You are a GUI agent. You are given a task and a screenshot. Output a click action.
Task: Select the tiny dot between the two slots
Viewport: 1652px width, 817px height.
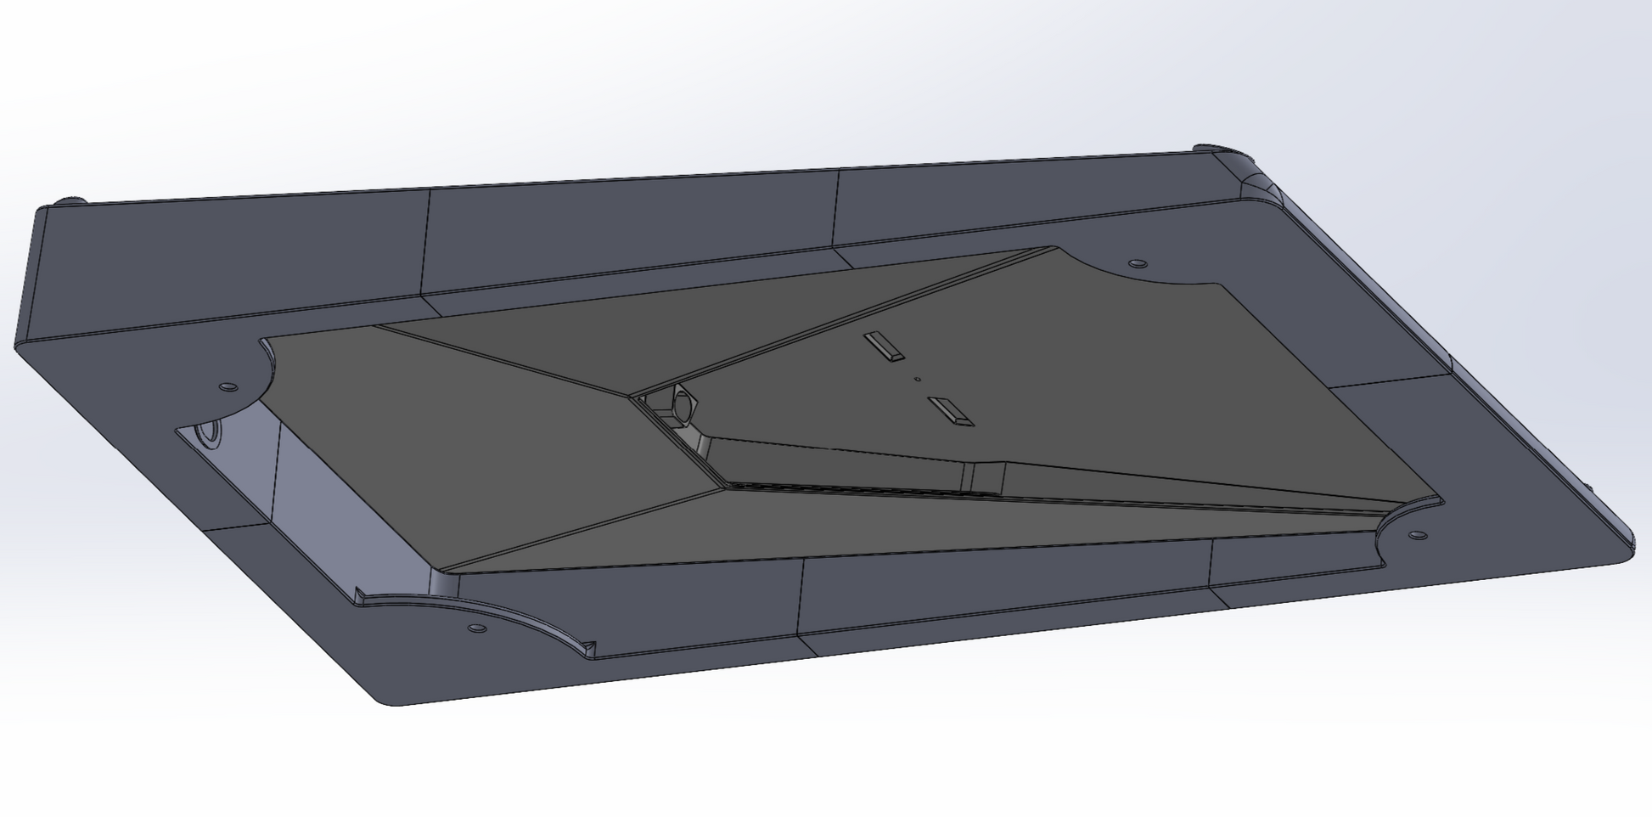tap(917, 379)
